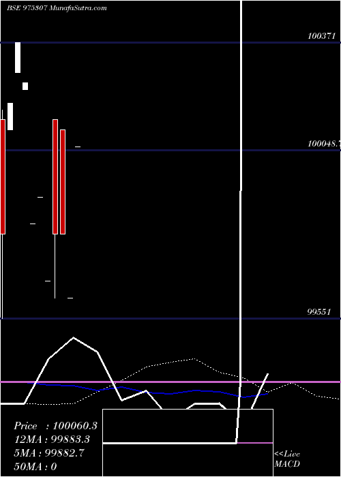Click the '50MA : 0' value
This screenshot has width=341, height=477.
point(35,466)
